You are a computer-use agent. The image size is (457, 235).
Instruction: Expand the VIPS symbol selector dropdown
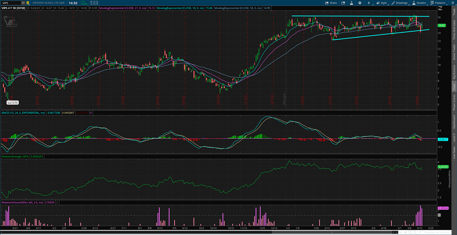coord(23,3)
